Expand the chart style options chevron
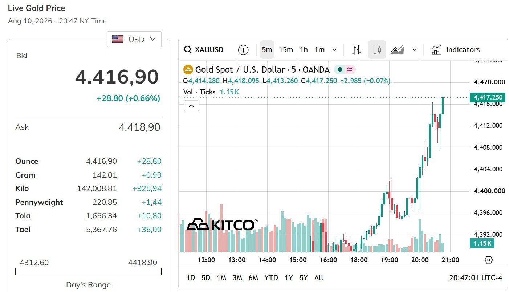 click(x=415, y=50)
